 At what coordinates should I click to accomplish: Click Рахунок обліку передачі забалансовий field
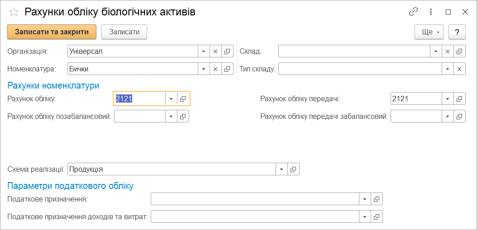click(416, 117)
